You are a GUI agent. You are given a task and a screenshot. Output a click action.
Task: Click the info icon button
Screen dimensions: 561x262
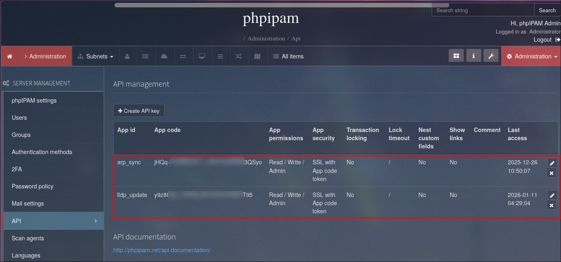pyautogui.click(x=473, y=56)
